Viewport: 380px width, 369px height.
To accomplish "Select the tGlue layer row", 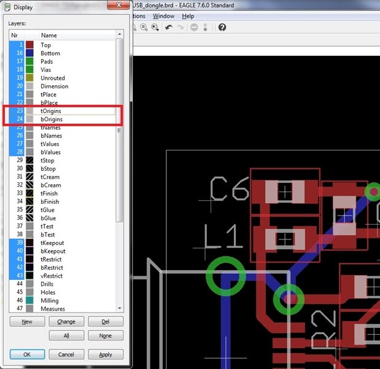I will pos(63,210).
